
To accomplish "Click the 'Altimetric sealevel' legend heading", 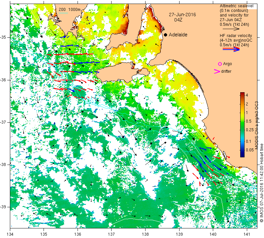I will [x=237, y=6].
